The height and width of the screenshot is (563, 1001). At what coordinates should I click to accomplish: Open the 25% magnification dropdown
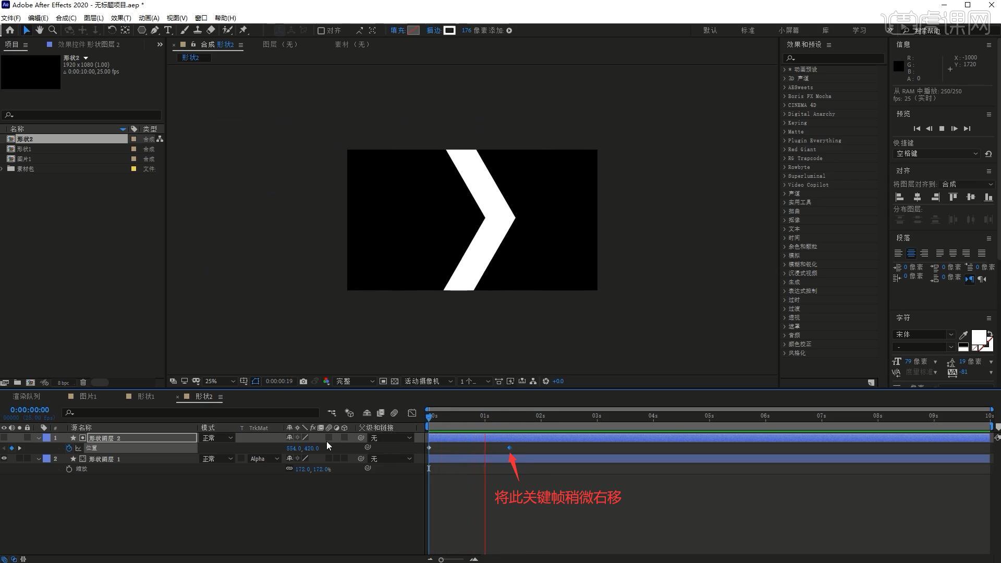pyautogui.click(x=219, y=382)
